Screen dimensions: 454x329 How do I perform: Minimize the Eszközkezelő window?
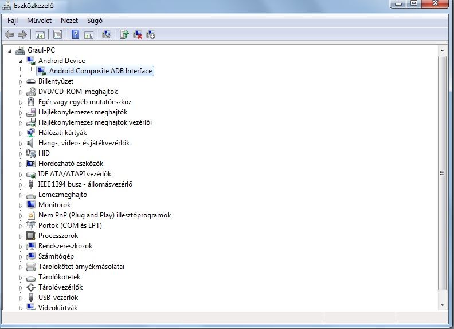(398, 4)
